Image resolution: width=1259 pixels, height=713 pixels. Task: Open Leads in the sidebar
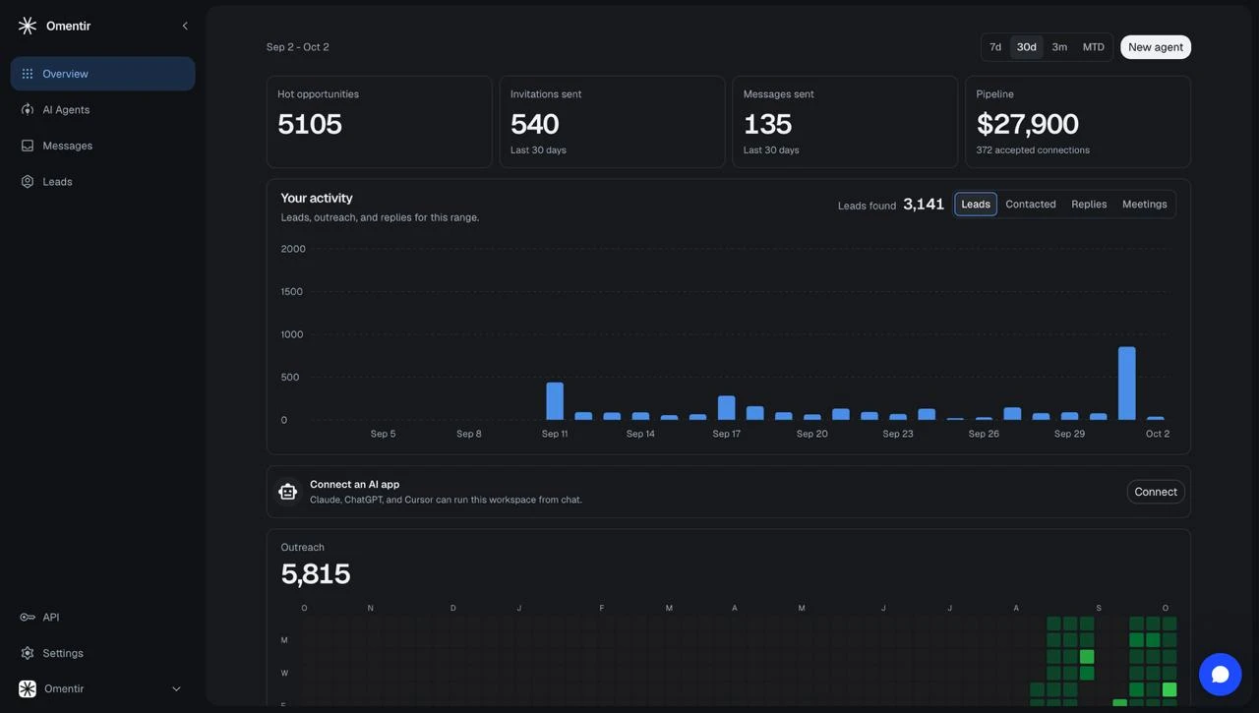pos(102,181)
